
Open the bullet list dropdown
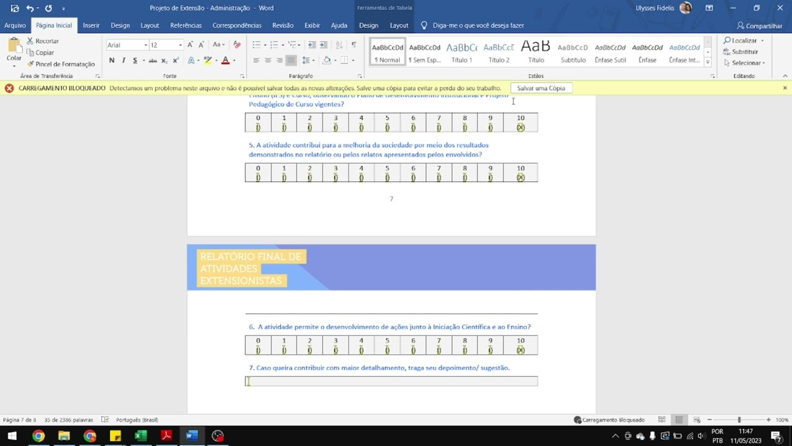265,45
